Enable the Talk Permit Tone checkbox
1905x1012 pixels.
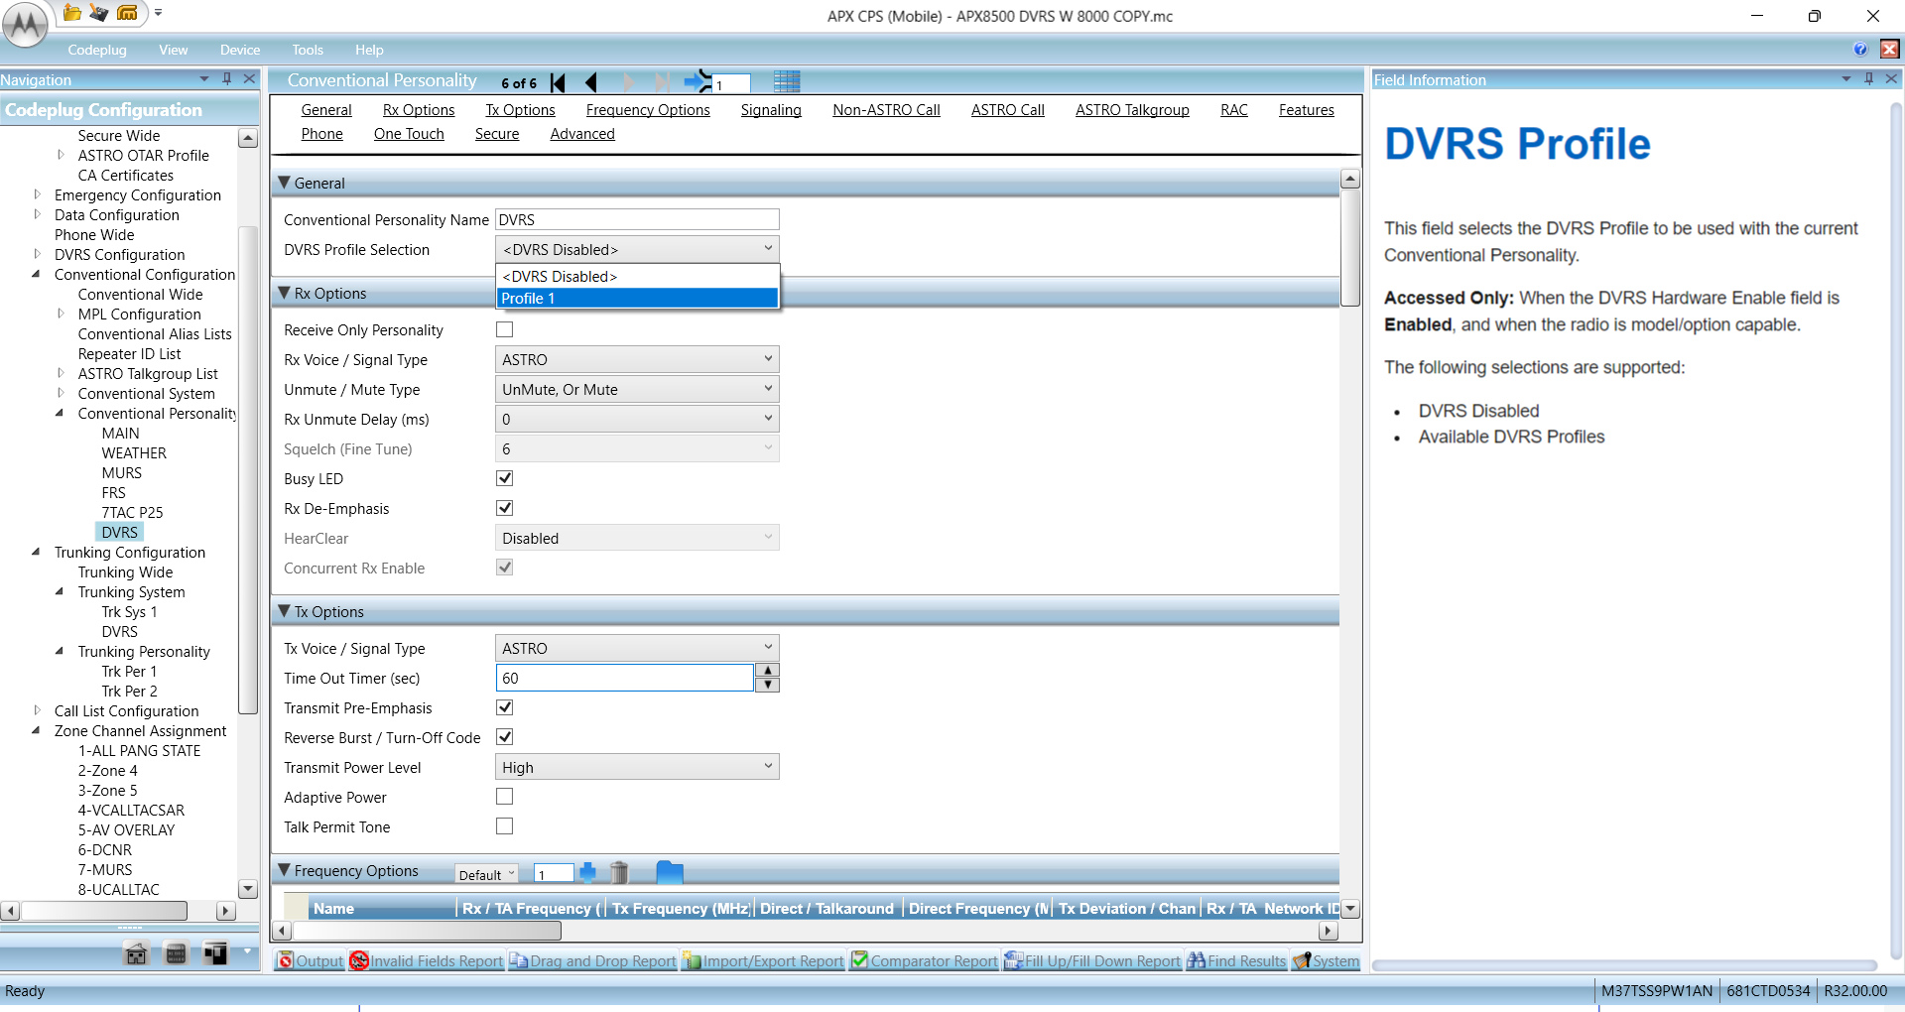click(505, 826)
